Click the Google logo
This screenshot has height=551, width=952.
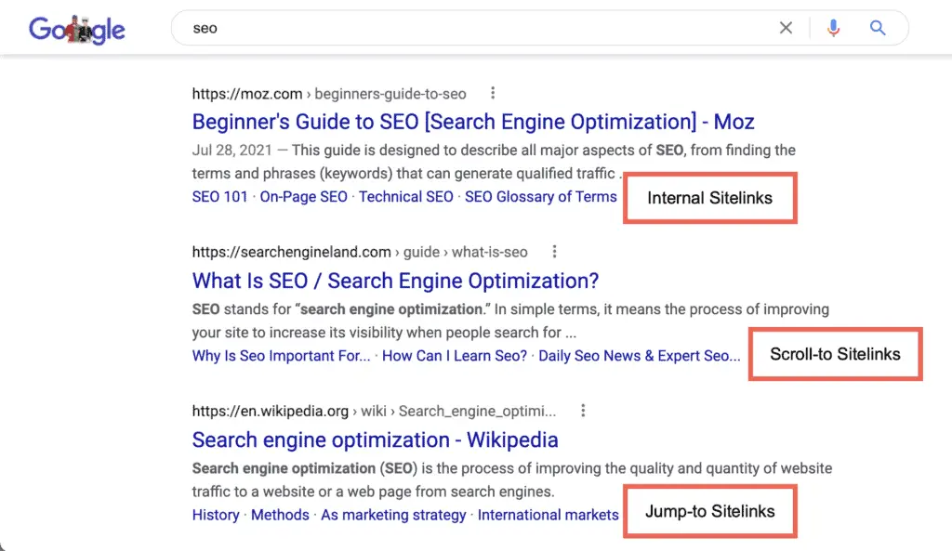77,29
